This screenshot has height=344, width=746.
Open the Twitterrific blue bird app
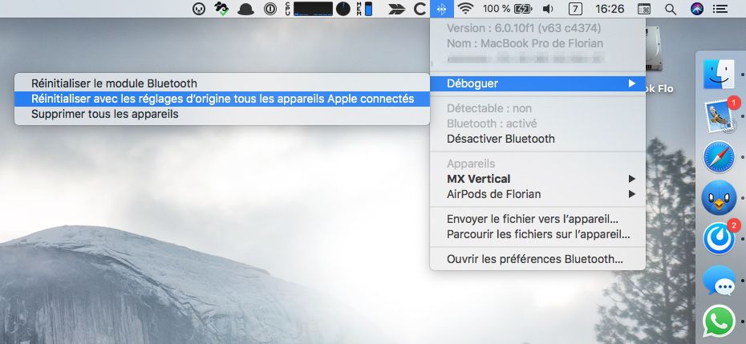coord(719,198)
